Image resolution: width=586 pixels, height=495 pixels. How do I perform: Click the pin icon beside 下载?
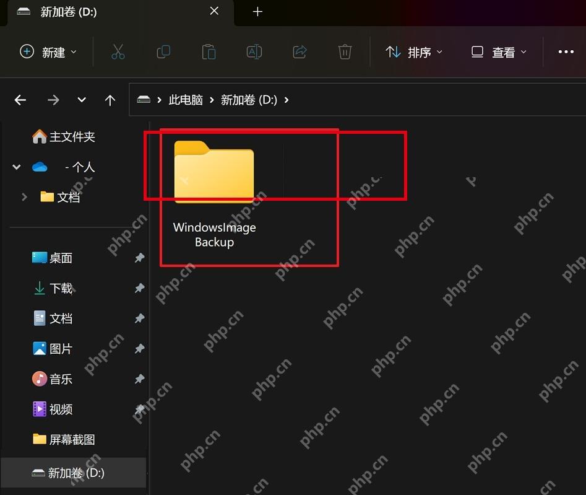[139, 288]
